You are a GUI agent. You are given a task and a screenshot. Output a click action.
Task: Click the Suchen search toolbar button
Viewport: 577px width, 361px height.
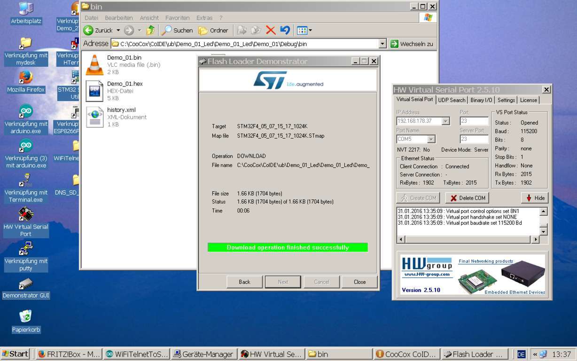coord(177,31)
